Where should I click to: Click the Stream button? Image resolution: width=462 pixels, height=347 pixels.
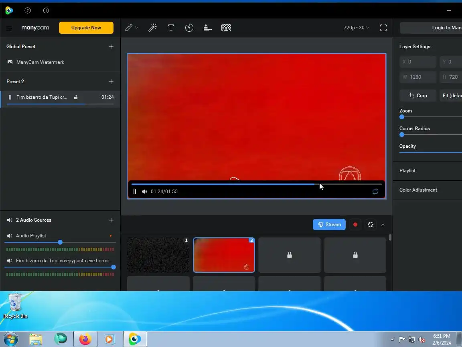329,225
